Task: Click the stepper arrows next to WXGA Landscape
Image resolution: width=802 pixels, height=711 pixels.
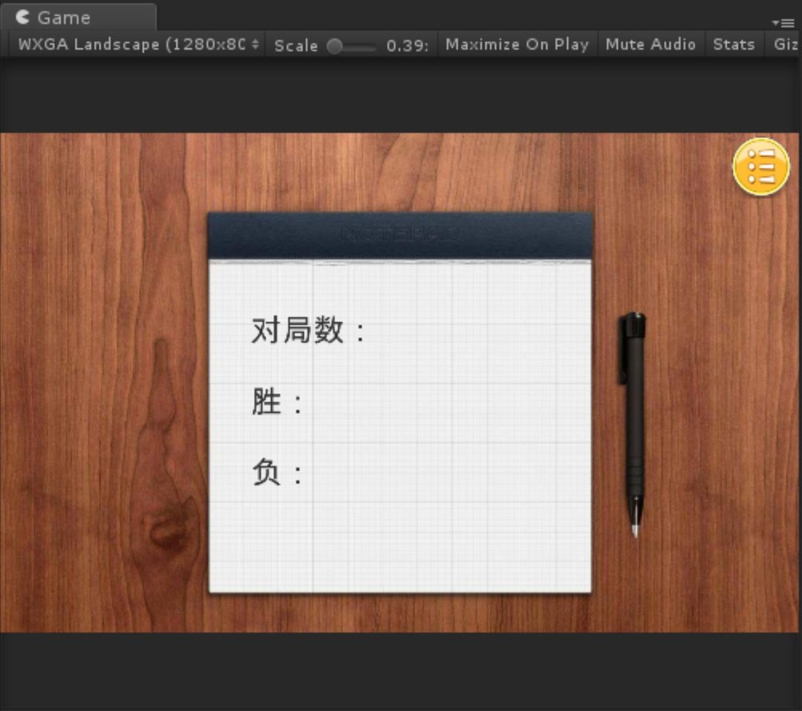Action: [254, 45]
